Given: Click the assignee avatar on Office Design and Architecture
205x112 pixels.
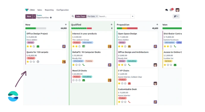Looking at the screenshot, I should click(155, 65).
